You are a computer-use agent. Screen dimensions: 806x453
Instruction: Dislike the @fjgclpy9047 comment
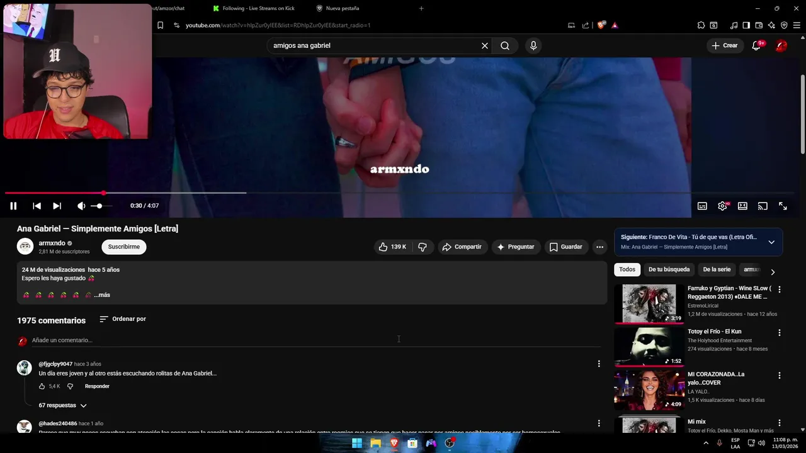point(70,386)
